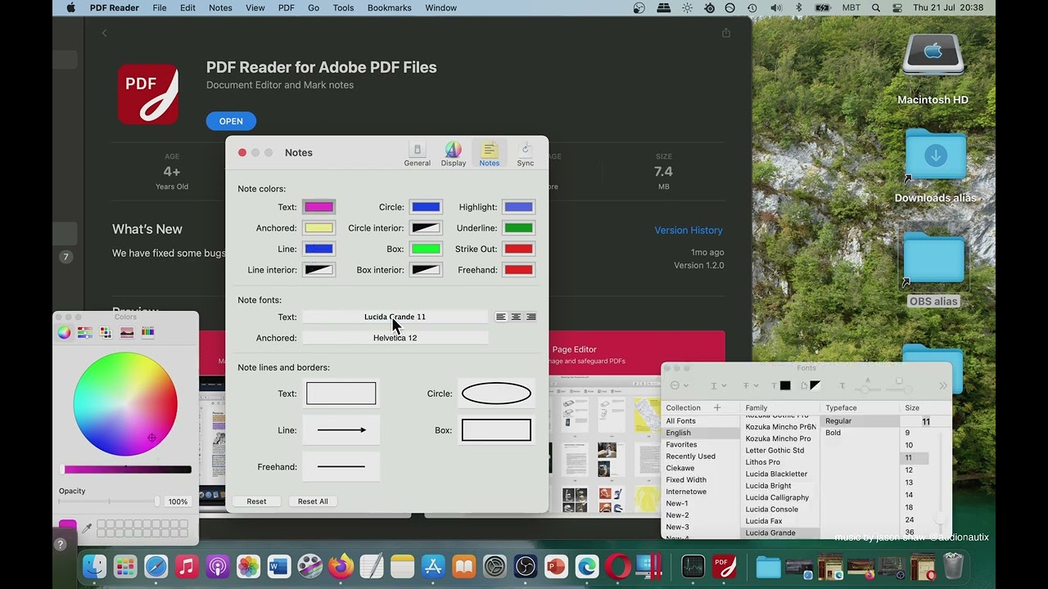Image resolution: width=1048 pixels, height=589 pixels.
Task: Add a new font collection with plus
Action: 717,407
